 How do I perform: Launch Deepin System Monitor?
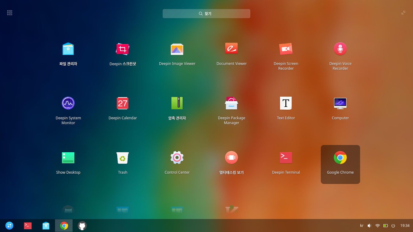pyautogui.click(x=68, y=103)
